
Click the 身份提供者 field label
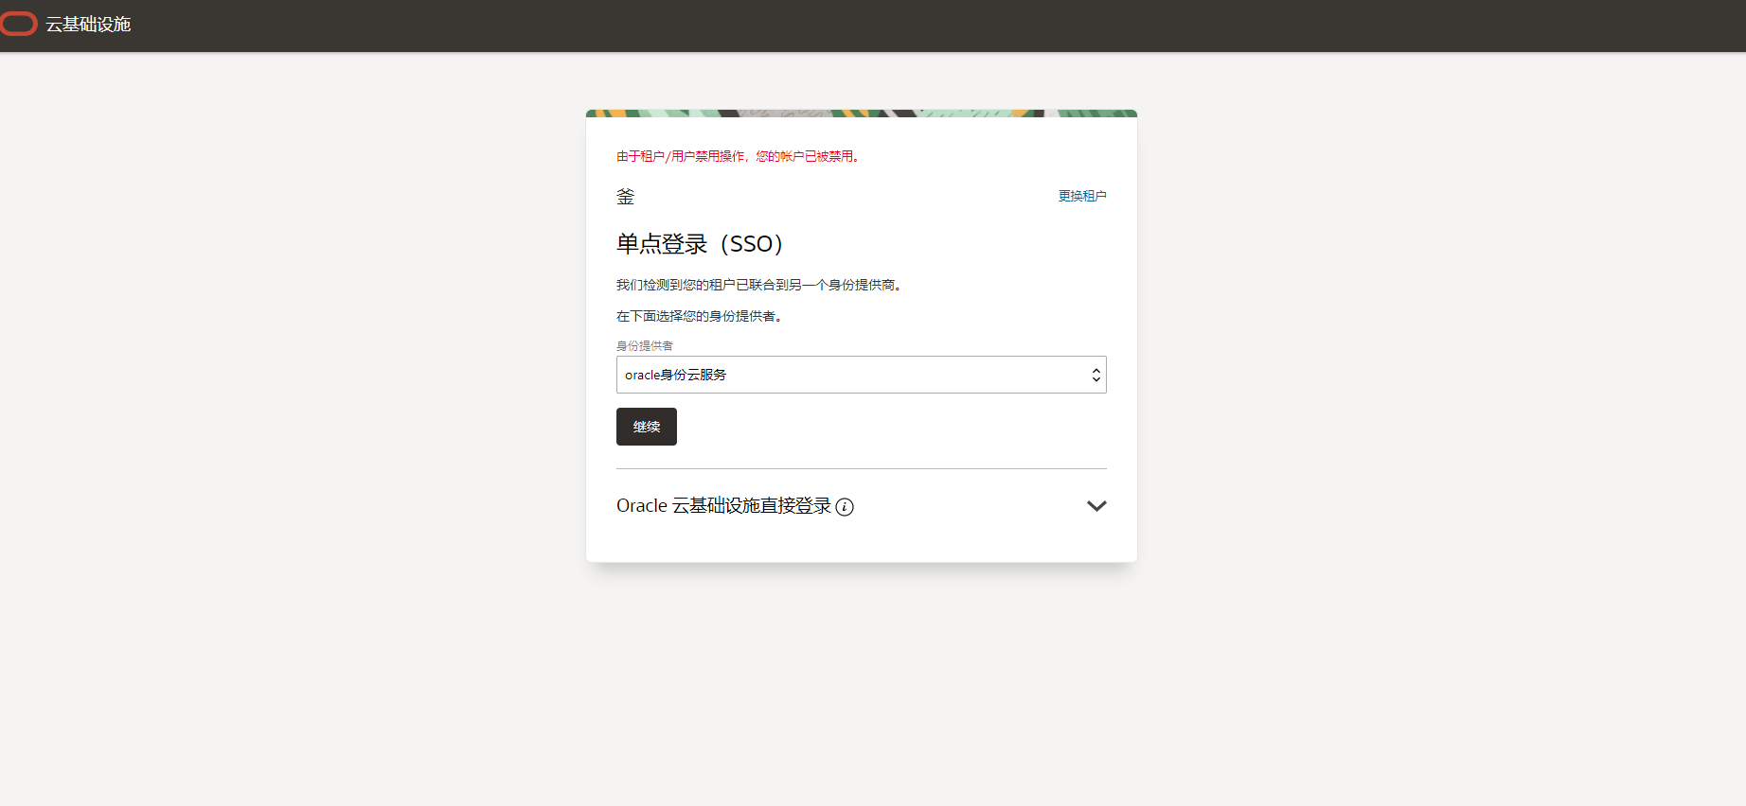pyautogui.click(x=645, y=346)
